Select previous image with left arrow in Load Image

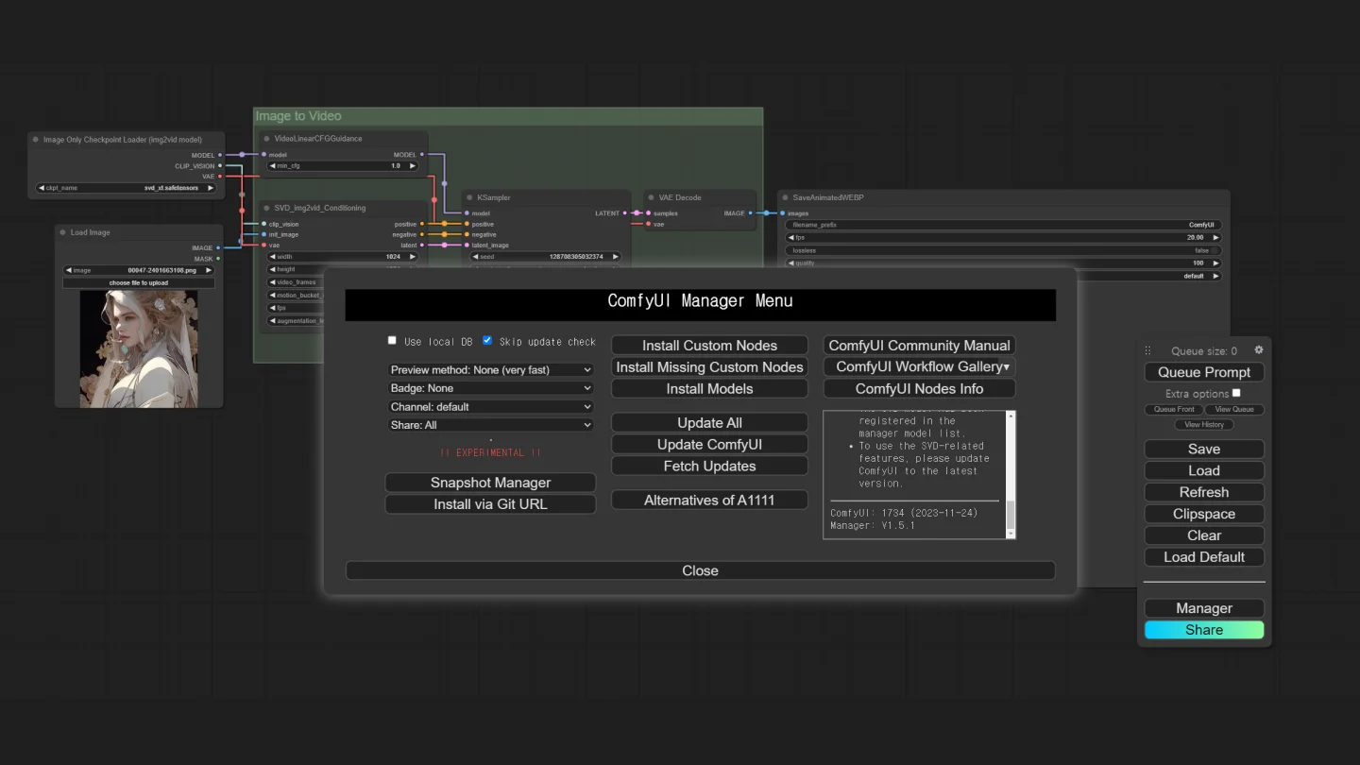point(68,270)
